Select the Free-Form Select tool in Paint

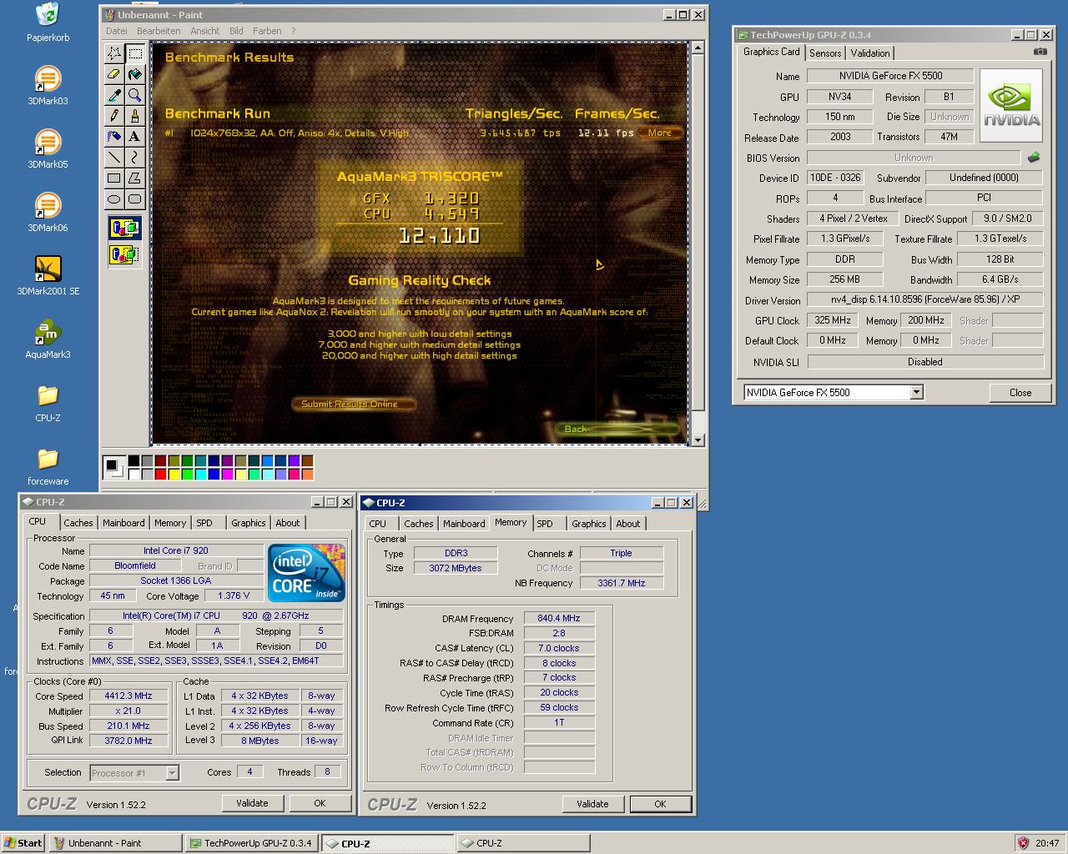[114, 54]
